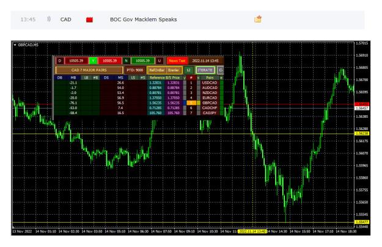Click the speaker icon next to 13:45

pos(49,19)
